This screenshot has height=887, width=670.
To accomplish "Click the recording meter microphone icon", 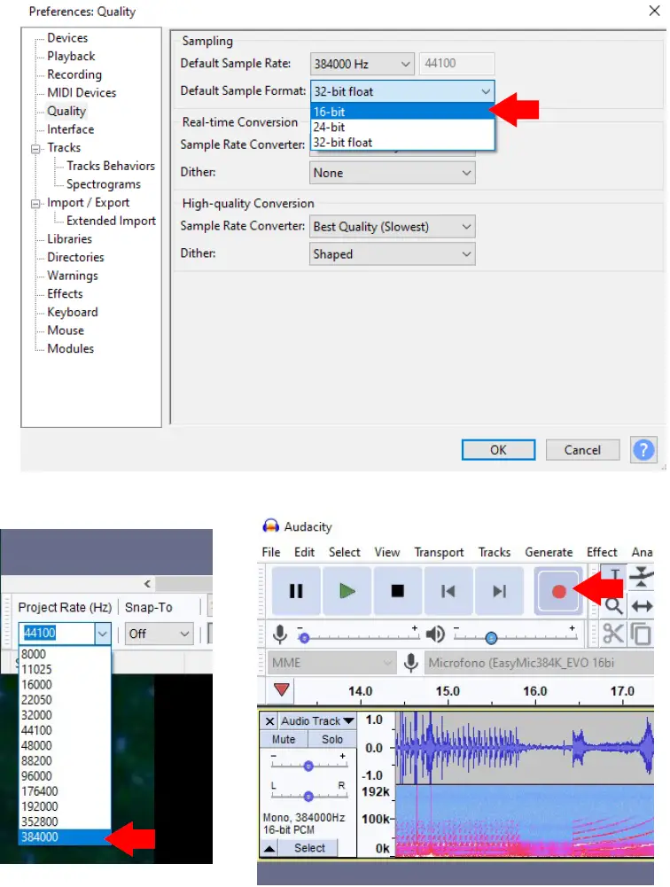I will [x=280, y=634].
